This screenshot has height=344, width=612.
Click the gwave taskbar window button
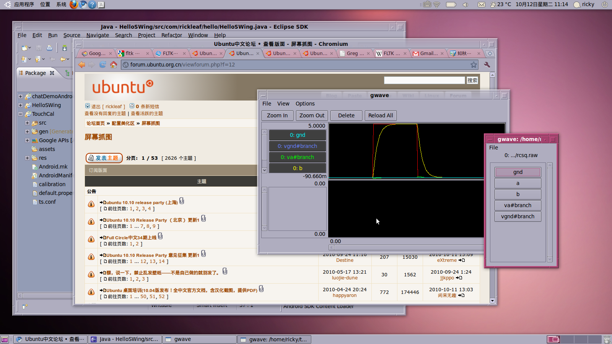pos(199,339)
